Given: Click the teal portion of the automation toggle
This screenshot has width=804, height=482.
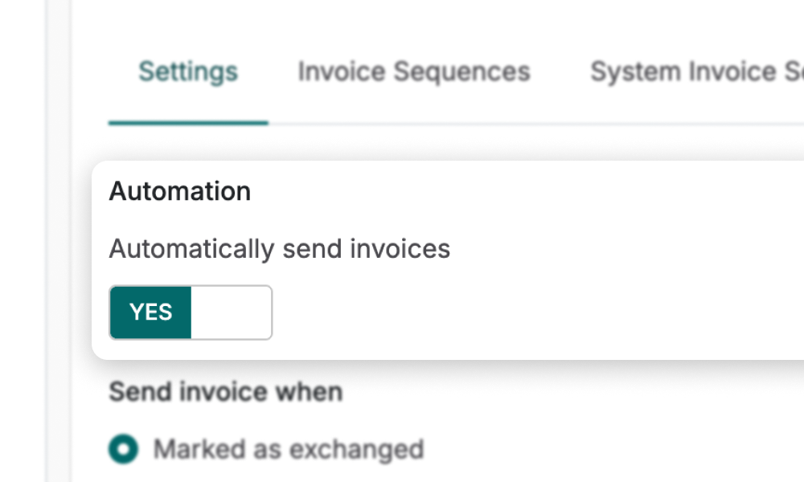Looking at the screenshot, I should [151, 312].
